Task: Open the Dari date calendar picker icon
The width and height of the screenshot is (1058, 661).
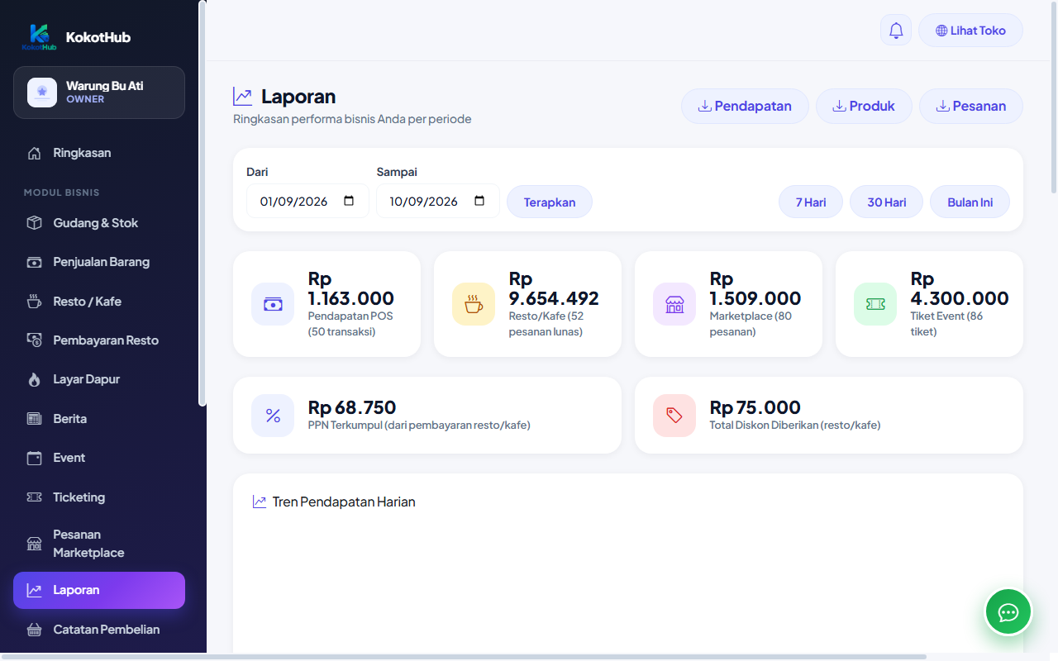Action: [x=349, y=201]
